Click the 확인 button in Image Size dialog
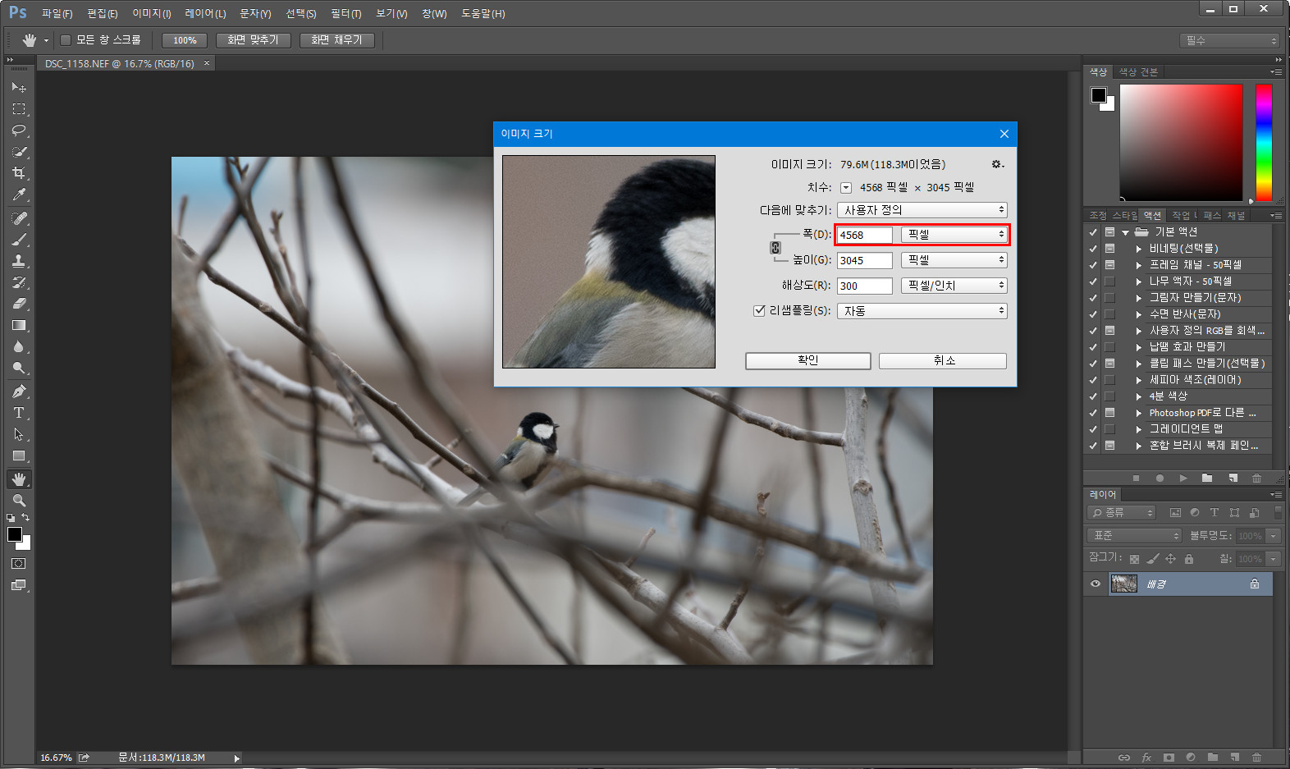Image resolution: width=1290 pixels, height=769 pixels. coord(807,360)
